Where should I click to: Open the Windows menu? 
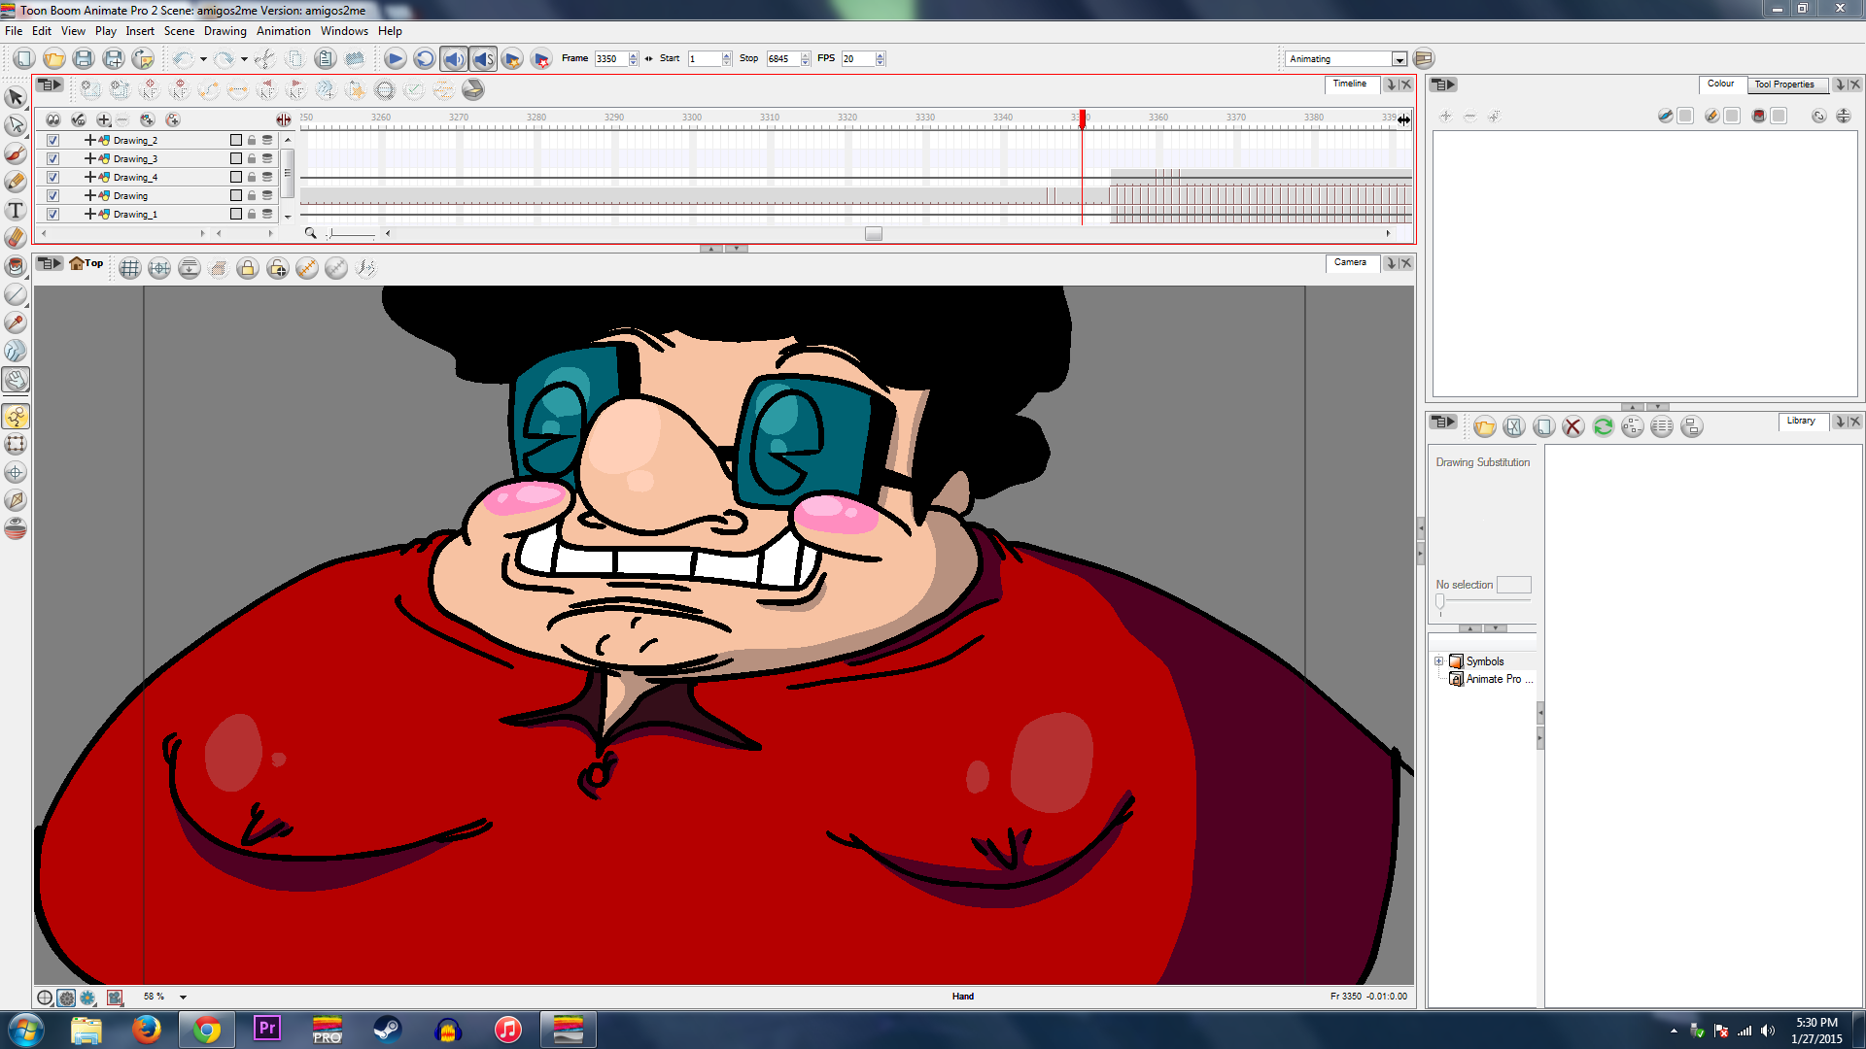tap(344, 31)
